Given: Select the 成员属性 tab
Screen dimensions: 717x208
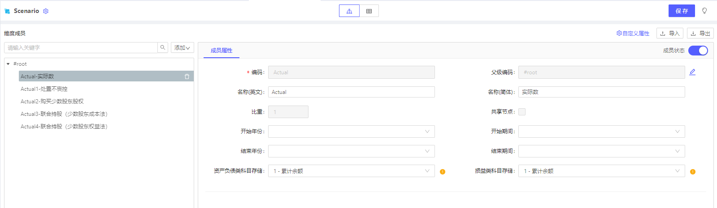Looking at the screenshot, I should pyautogui.click(x=222, y=51).
